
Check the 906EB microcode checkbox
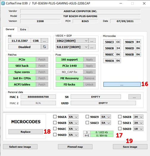coord(55,122)
